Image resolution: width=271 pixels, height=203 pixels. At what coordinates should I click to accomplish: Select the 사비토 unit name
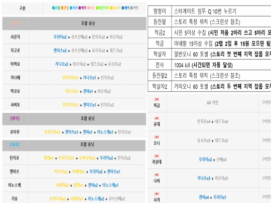(15, 105)
